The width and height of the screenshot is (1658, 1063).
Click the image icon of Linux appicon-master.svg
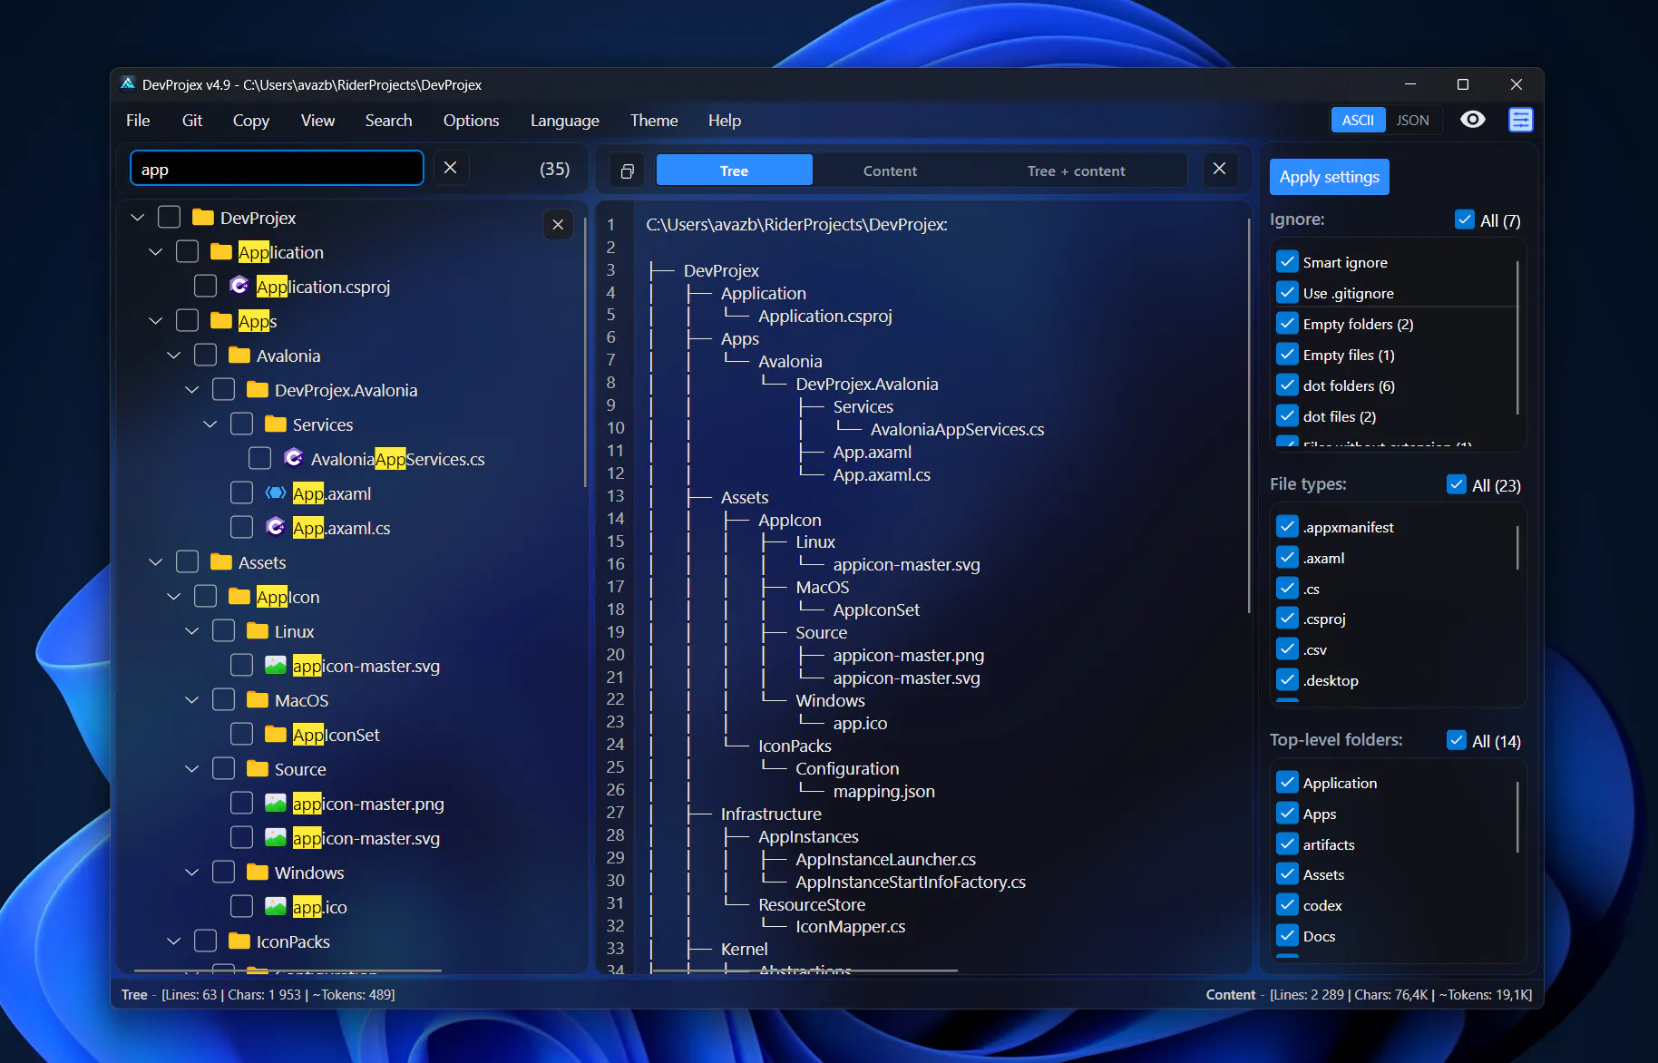coord(276,665)
